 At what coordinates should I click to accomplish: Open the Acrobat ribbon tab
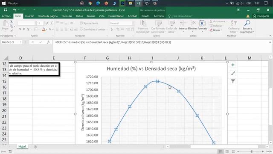click(132, 16)
